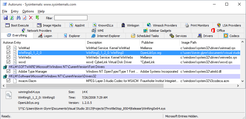
Task: Disable the Adobe Type Manager entry
Action: (x=9, y=71)
